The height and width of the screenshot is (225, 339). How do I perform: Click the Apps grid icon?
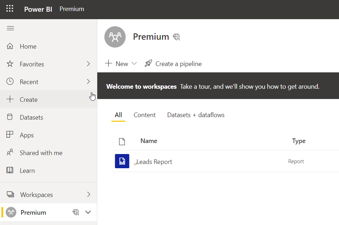click(x=10, y=135)
